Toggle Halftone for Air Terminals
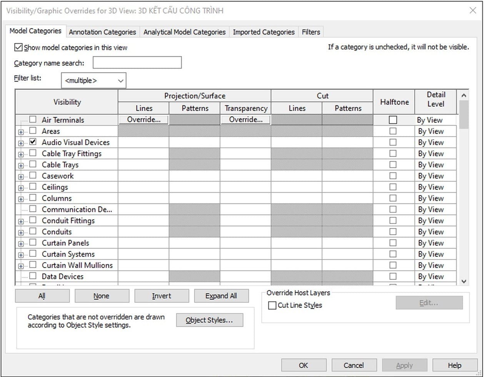Screen dimensions: 484x377 click(x=393, y=120)
